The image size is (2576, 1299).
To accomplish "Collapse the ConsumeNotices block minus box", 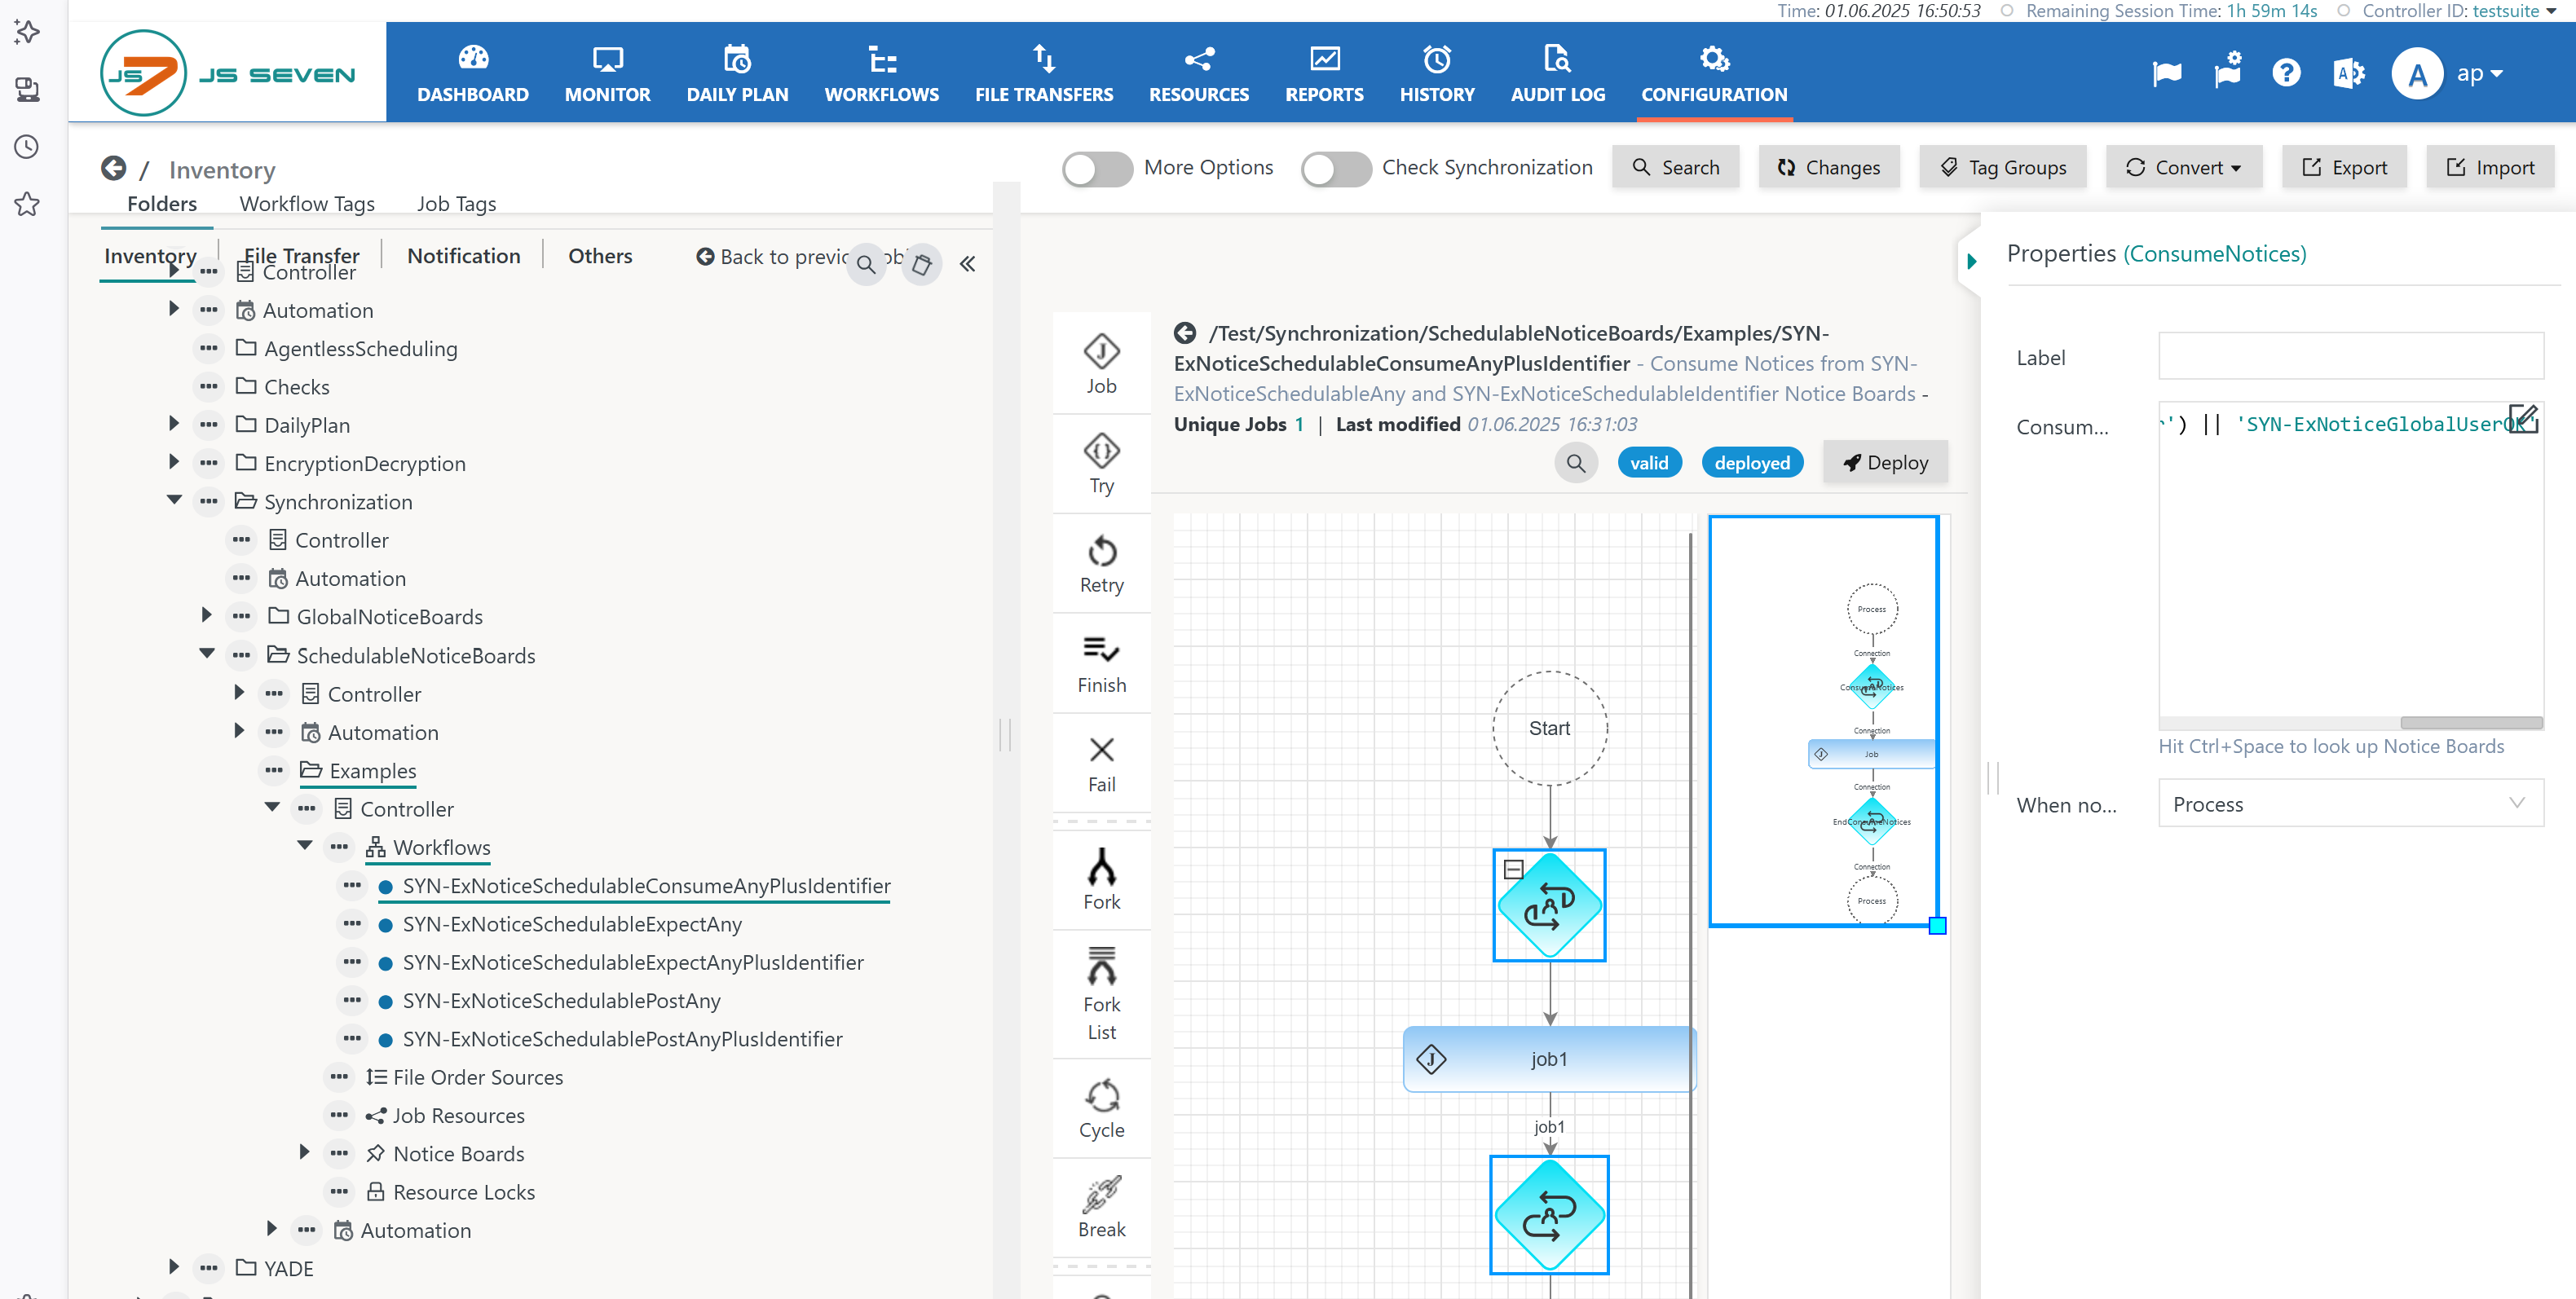I will (1513, 869).
